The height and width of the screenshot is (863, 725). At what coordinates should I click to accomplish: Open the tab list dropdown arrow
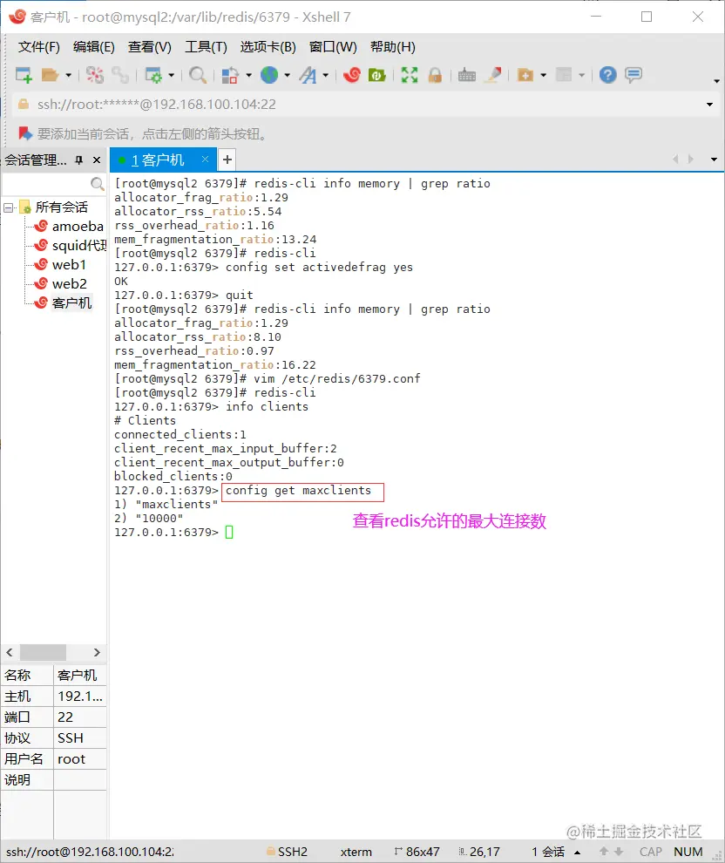pos(714,160)
